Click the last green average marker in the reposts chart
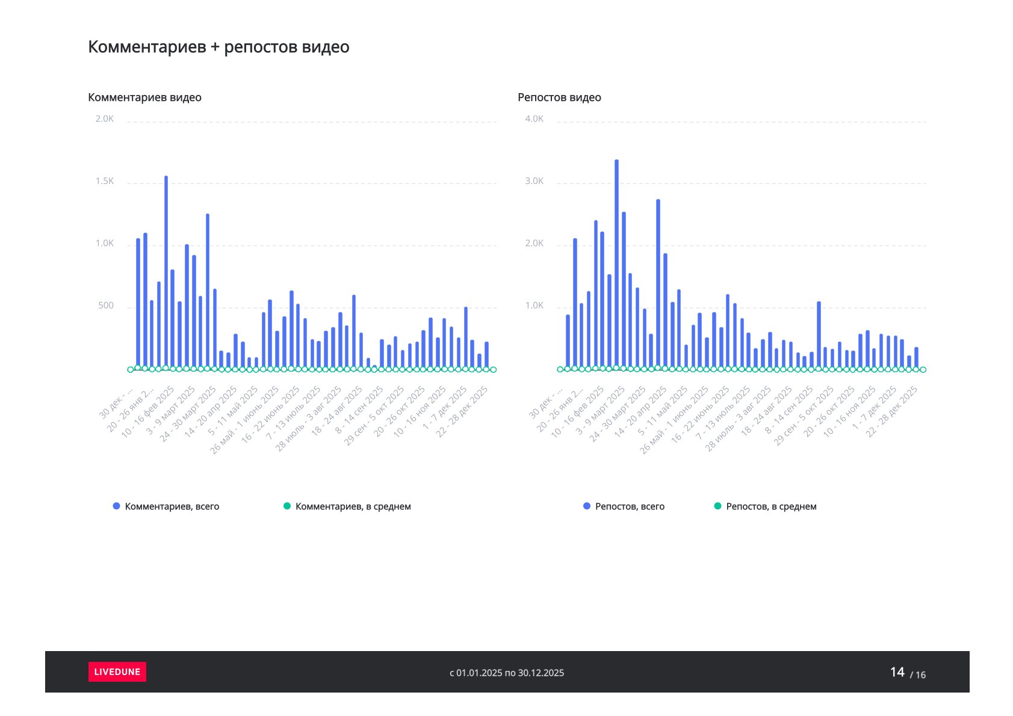The height and width of the screenshot is (716, 1013). click(x=923, y=370)
